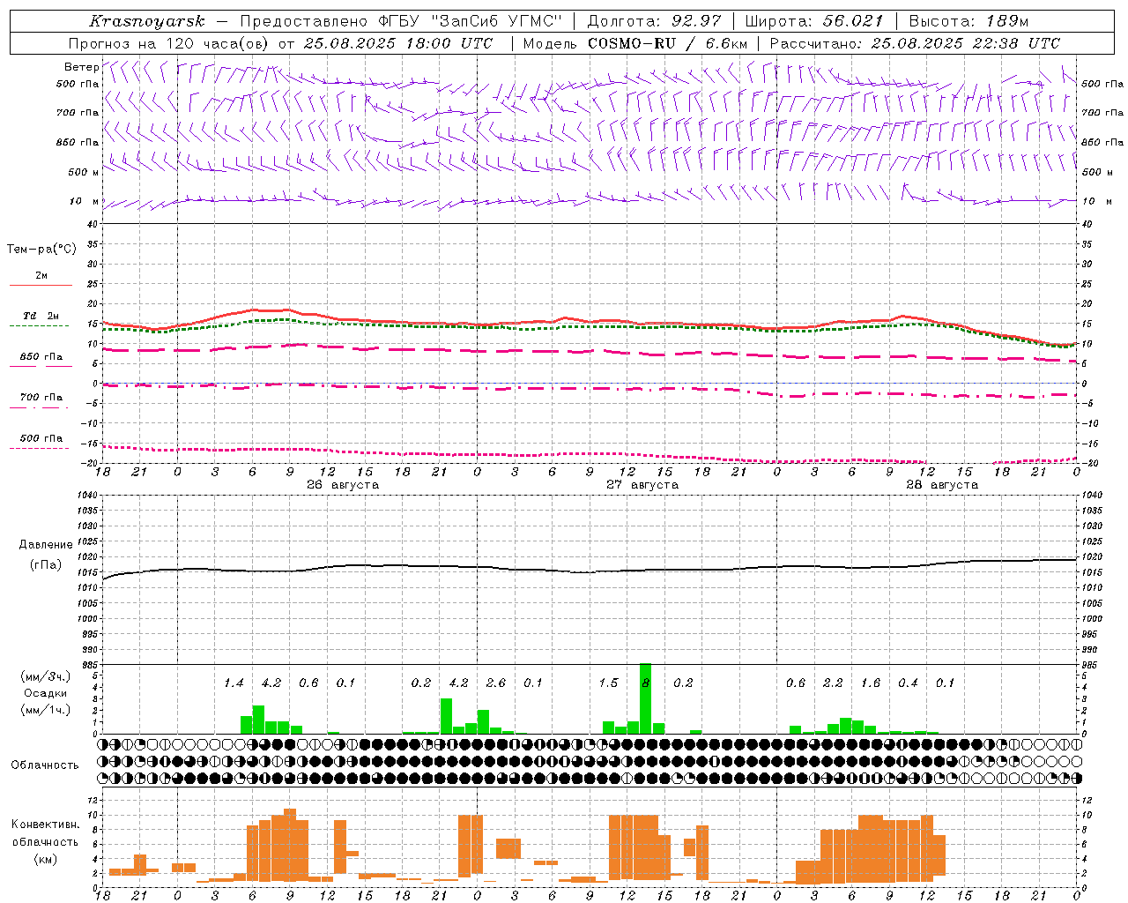
Task: Click the 2.6 precipitation amount
Action: coord(496,683)
